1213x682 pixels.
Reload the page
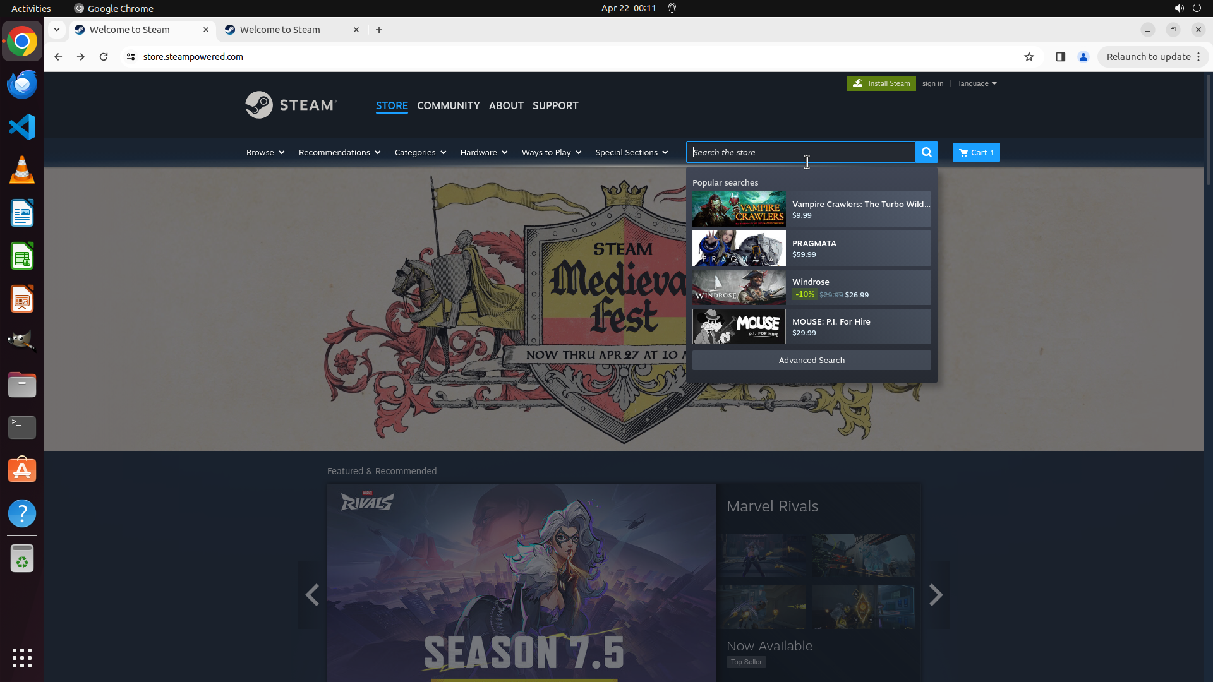(x=104, y=57)
